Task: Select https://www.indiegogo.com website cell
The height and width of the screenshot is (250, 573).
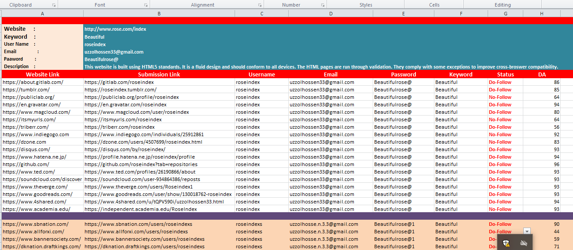Action: [x=42, y=134]
